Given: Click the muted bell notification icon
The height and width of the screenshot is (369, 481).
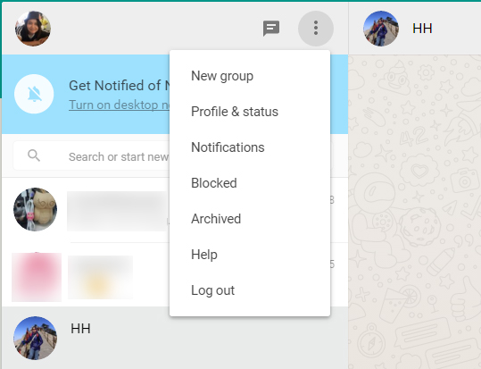Looking at the screenshot, I should click(x=34, y=94).
